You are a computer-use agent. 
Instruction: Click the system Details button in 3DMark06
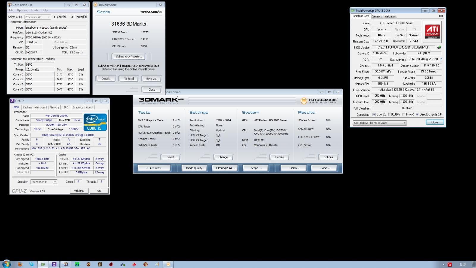coord(280,157)
